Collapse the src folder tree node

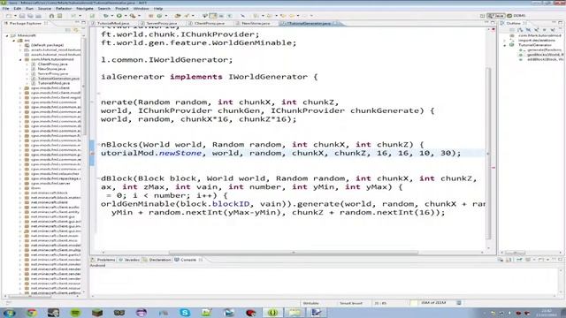14,41
